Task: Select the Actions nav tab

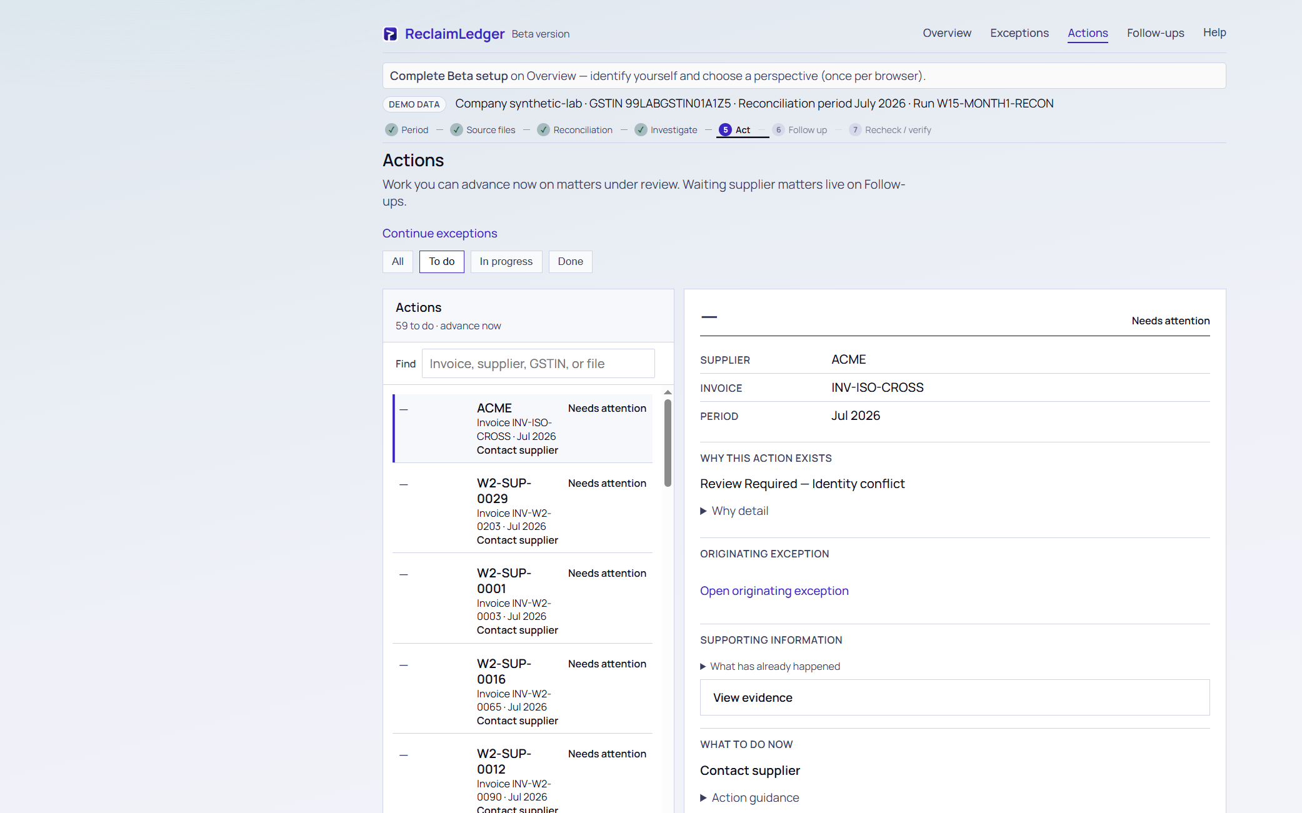Action: coord(1088,33)
